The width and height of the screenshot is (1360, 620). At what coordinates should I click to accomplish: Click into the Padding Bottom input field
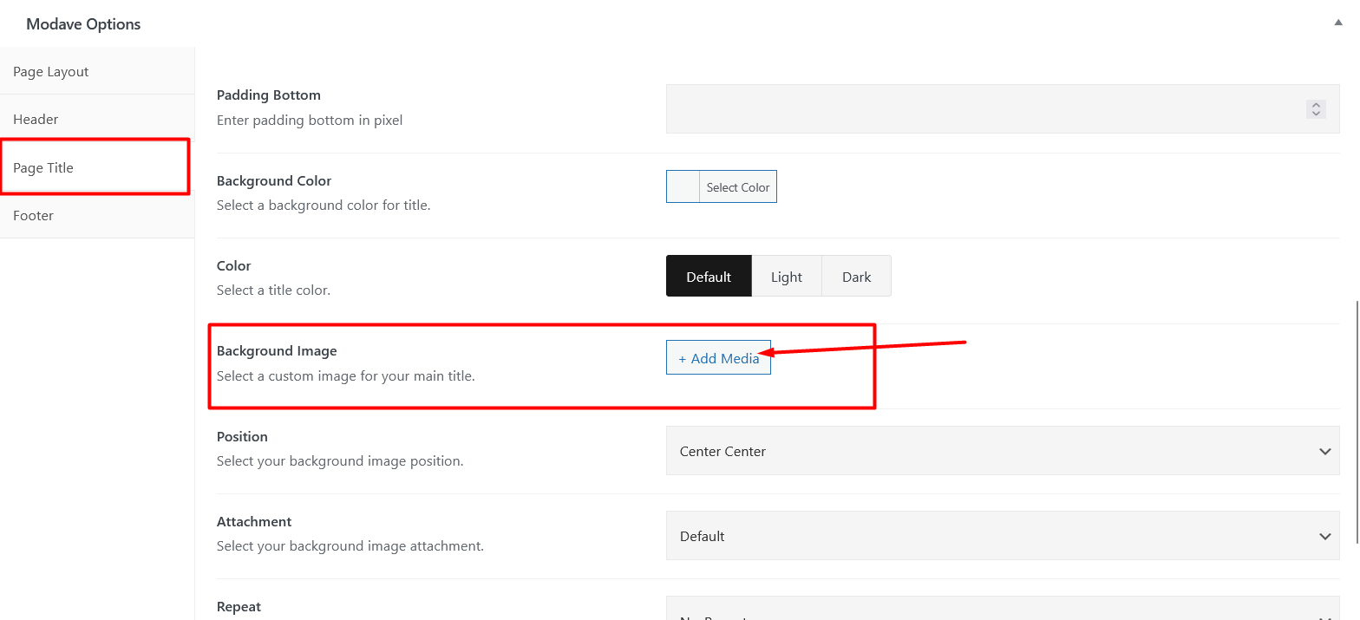click(980, 109)
